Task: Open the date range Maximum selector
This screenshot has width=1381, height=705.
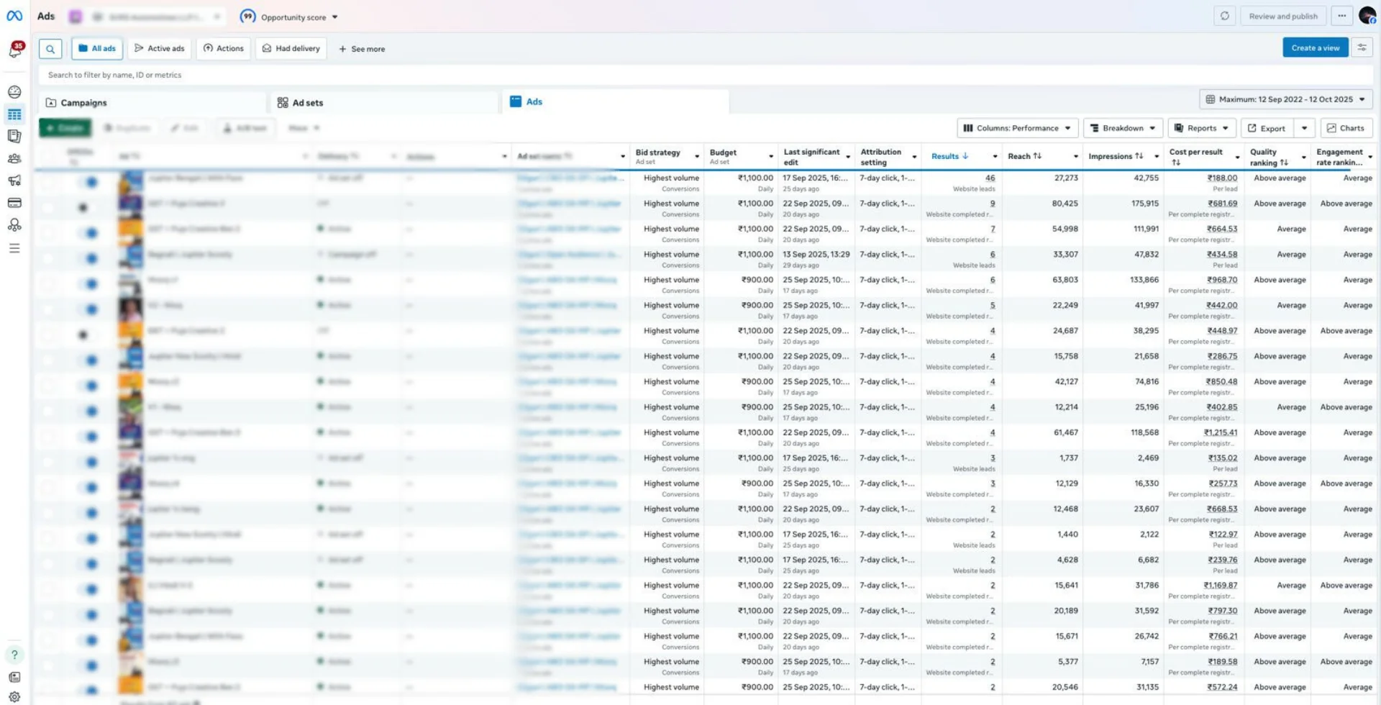Action: (1285, 99)
